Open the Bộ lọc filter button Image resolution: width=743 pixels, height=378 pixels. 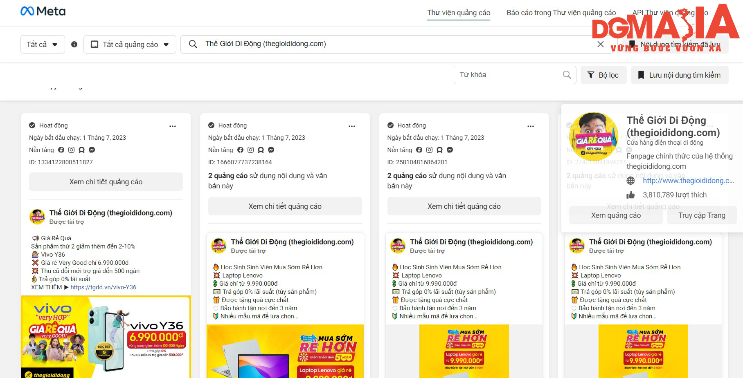(603, 75)
